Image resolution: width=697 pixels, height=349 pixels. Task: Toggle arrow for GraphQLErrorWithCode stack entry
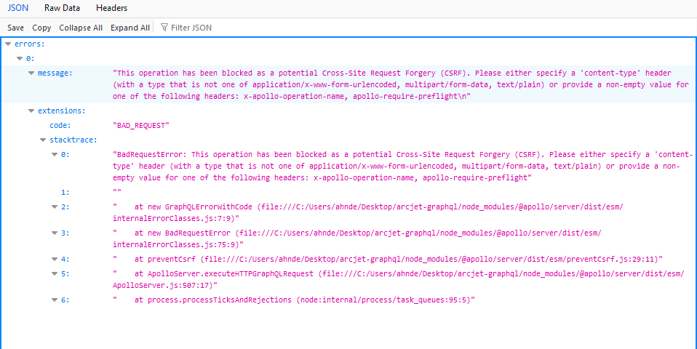coord(55,207)
